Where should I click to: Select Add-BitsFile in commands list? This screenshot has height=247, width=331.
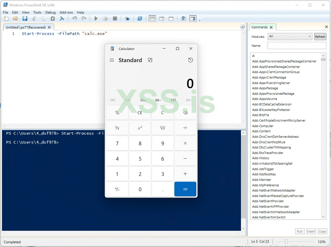click(261, 115)
